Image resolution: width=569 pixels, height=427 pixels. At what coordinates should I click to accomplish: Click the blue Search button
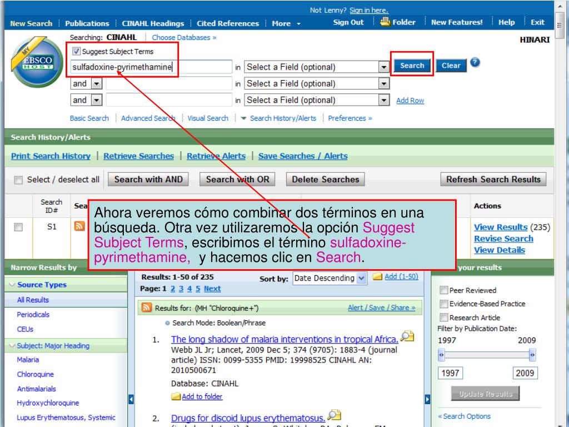(412, 66)
